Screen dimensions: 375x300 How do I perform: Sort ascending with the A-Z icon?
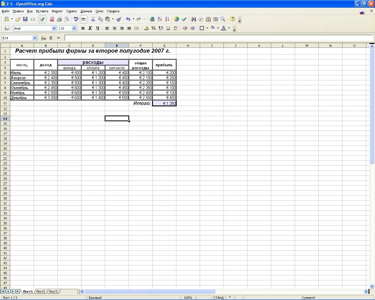[x=160, y=19]
